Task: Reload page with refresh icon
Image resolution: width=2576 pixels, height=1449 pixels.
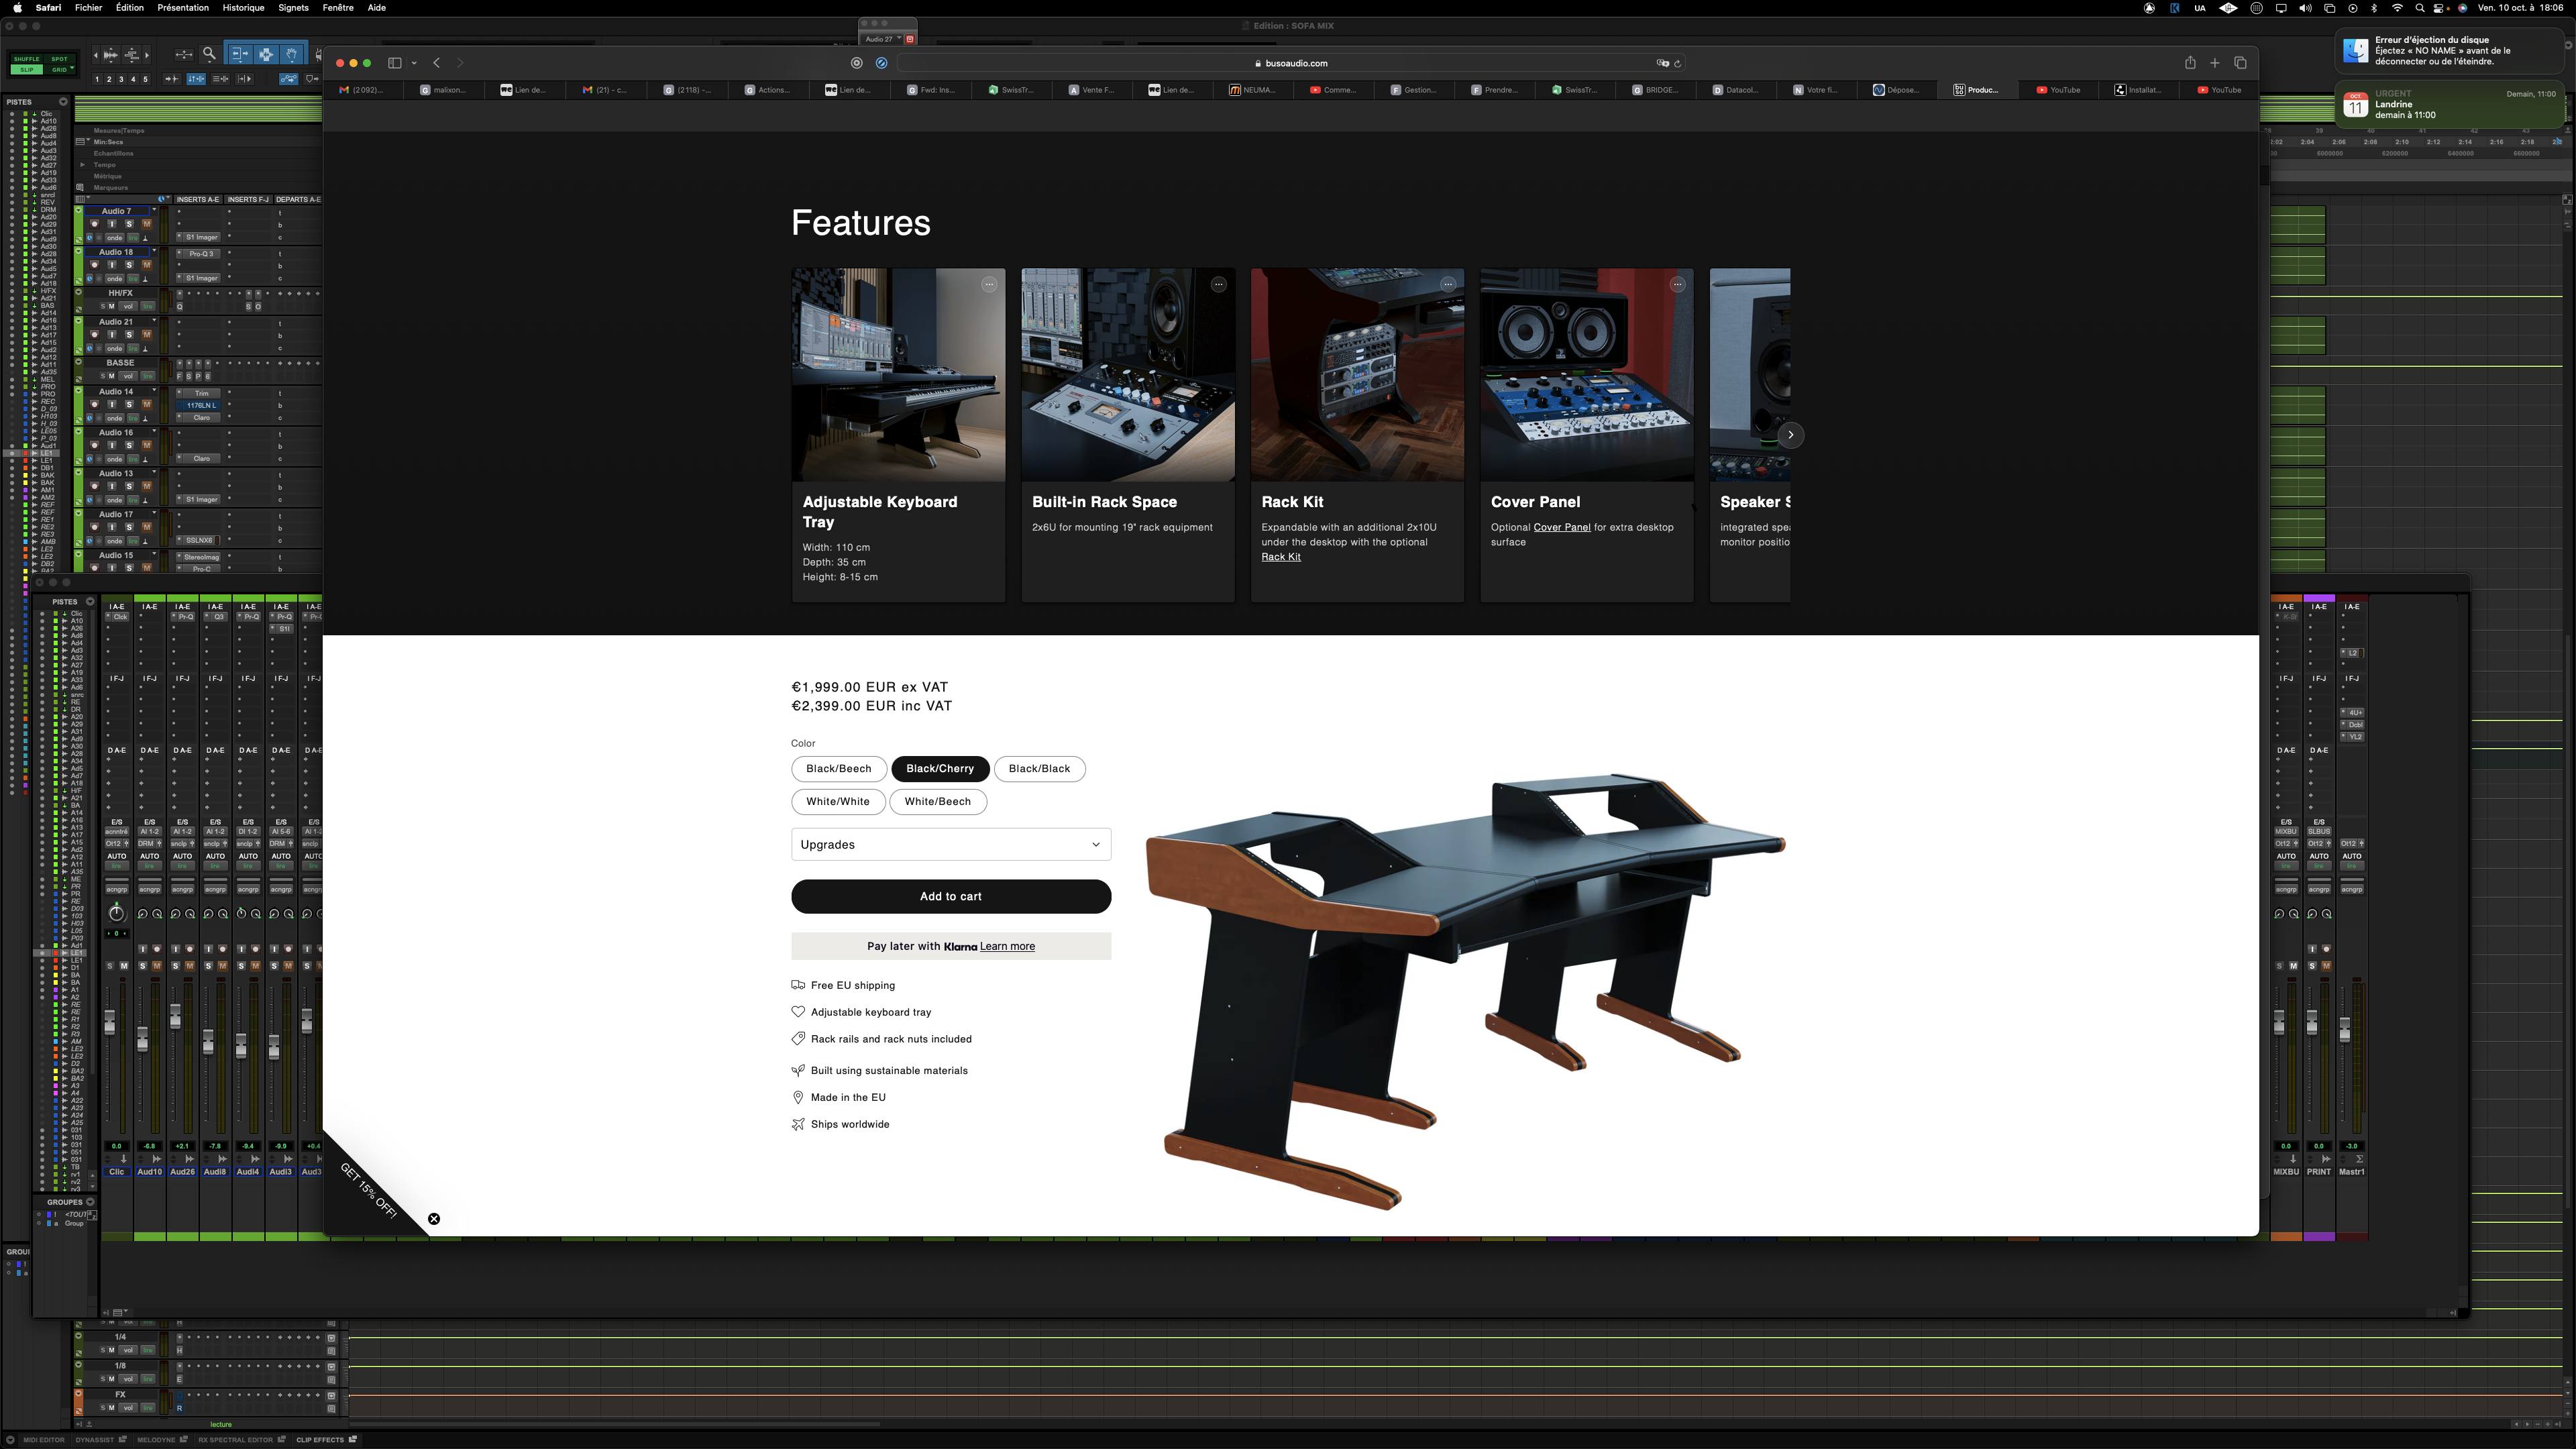Action: (x=1678, y=63)
